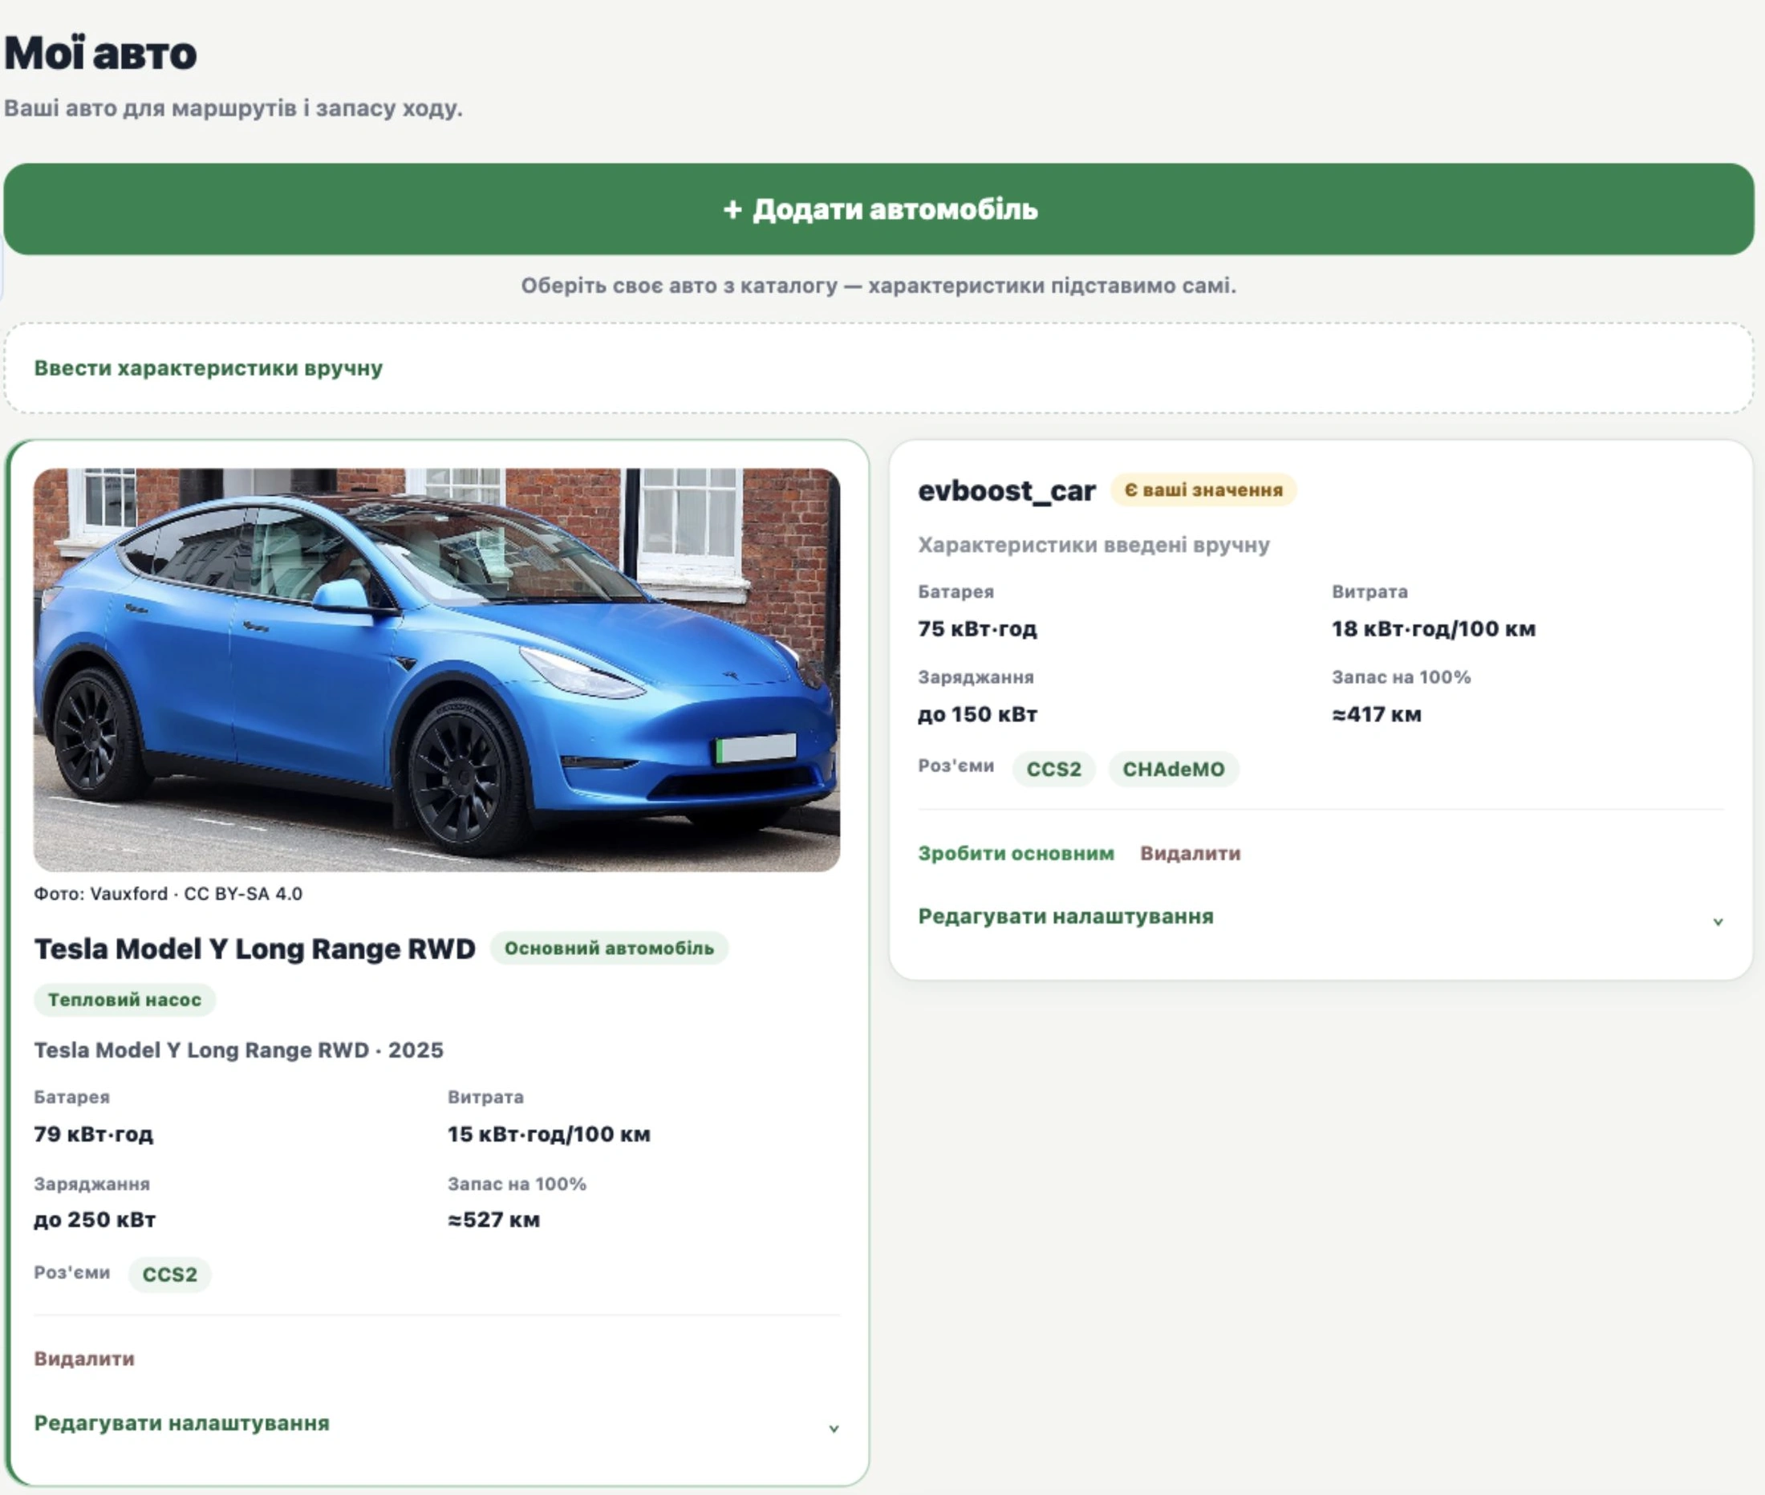Click the Мої авто page heading
Image resolution: width=1765 pixels, height=1495 pixels.
click(x=100, y=52)
